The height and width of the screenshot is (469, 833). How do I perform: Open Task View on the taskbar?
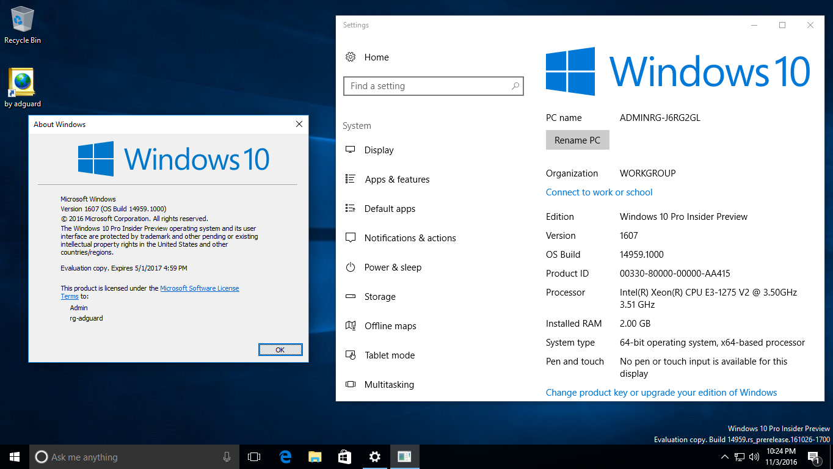(254, 457)
